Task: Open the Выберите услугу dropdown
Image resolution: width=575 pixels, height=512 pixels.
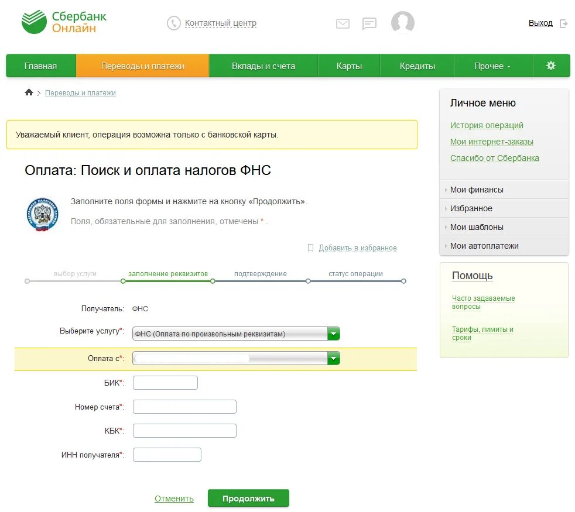Action: point(236,334)
